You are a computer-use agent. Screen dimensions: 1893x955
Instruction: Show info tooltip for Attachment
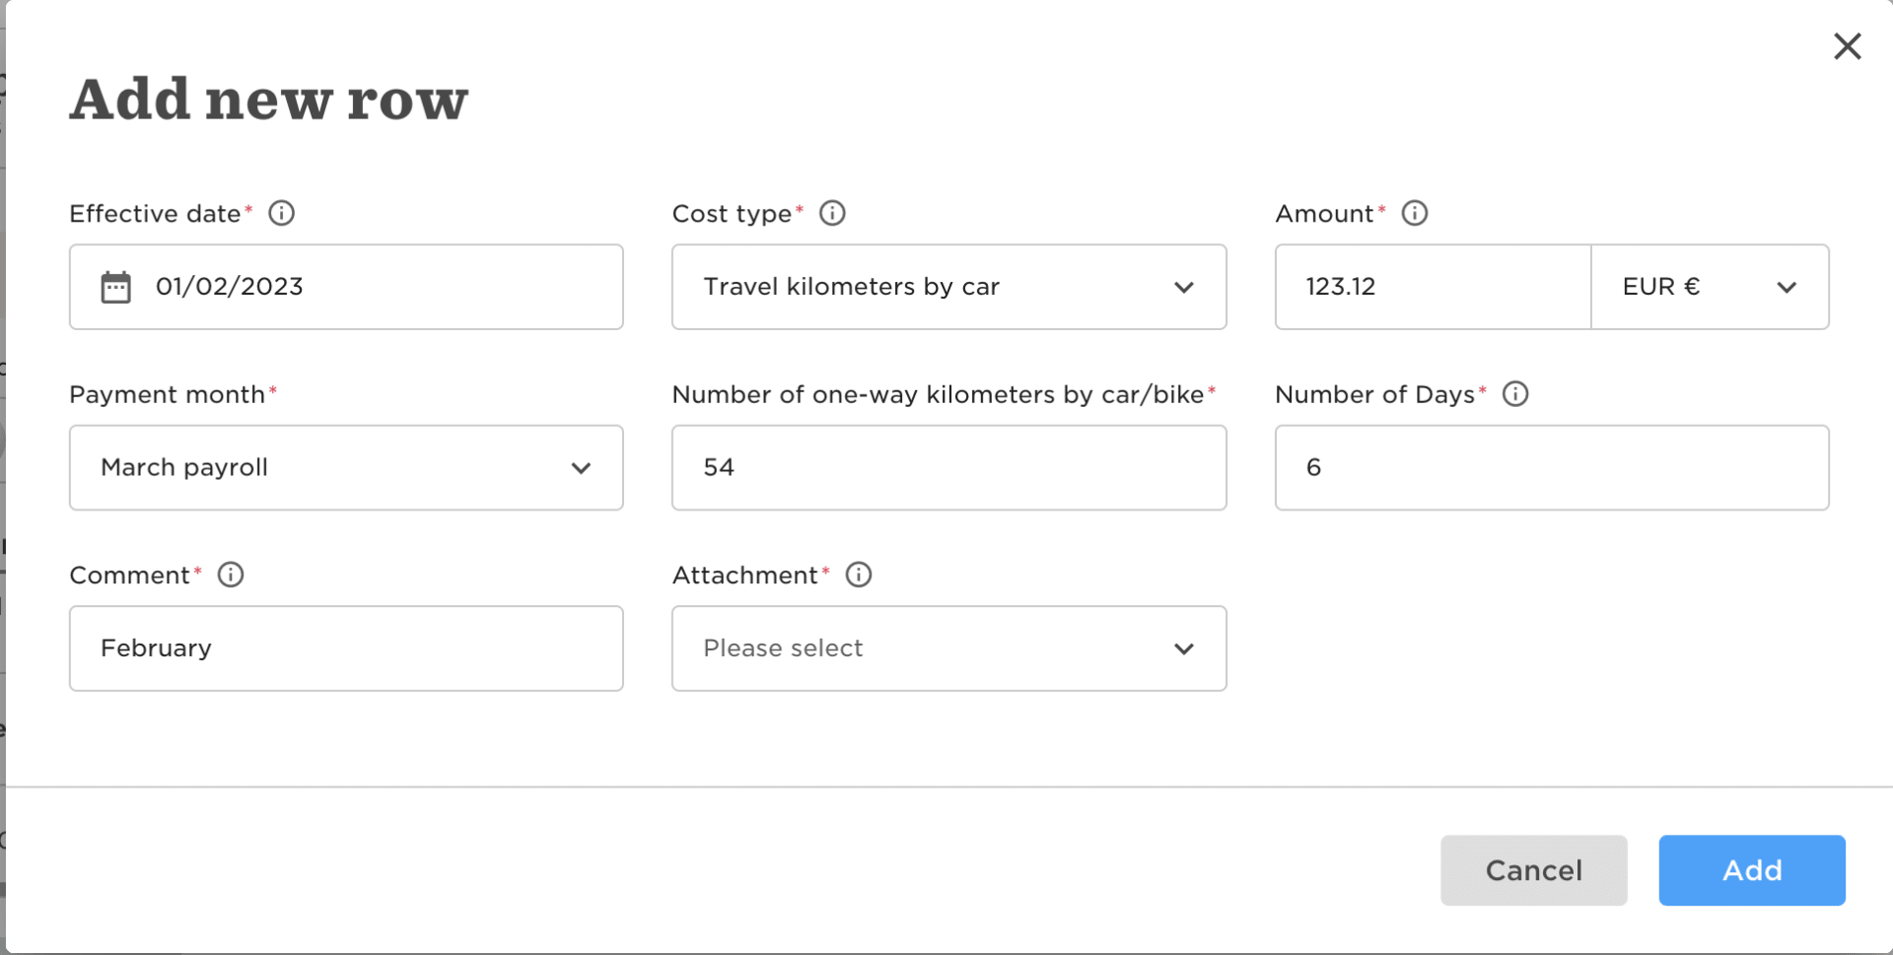pyautogui.click(x=859, y=575)
